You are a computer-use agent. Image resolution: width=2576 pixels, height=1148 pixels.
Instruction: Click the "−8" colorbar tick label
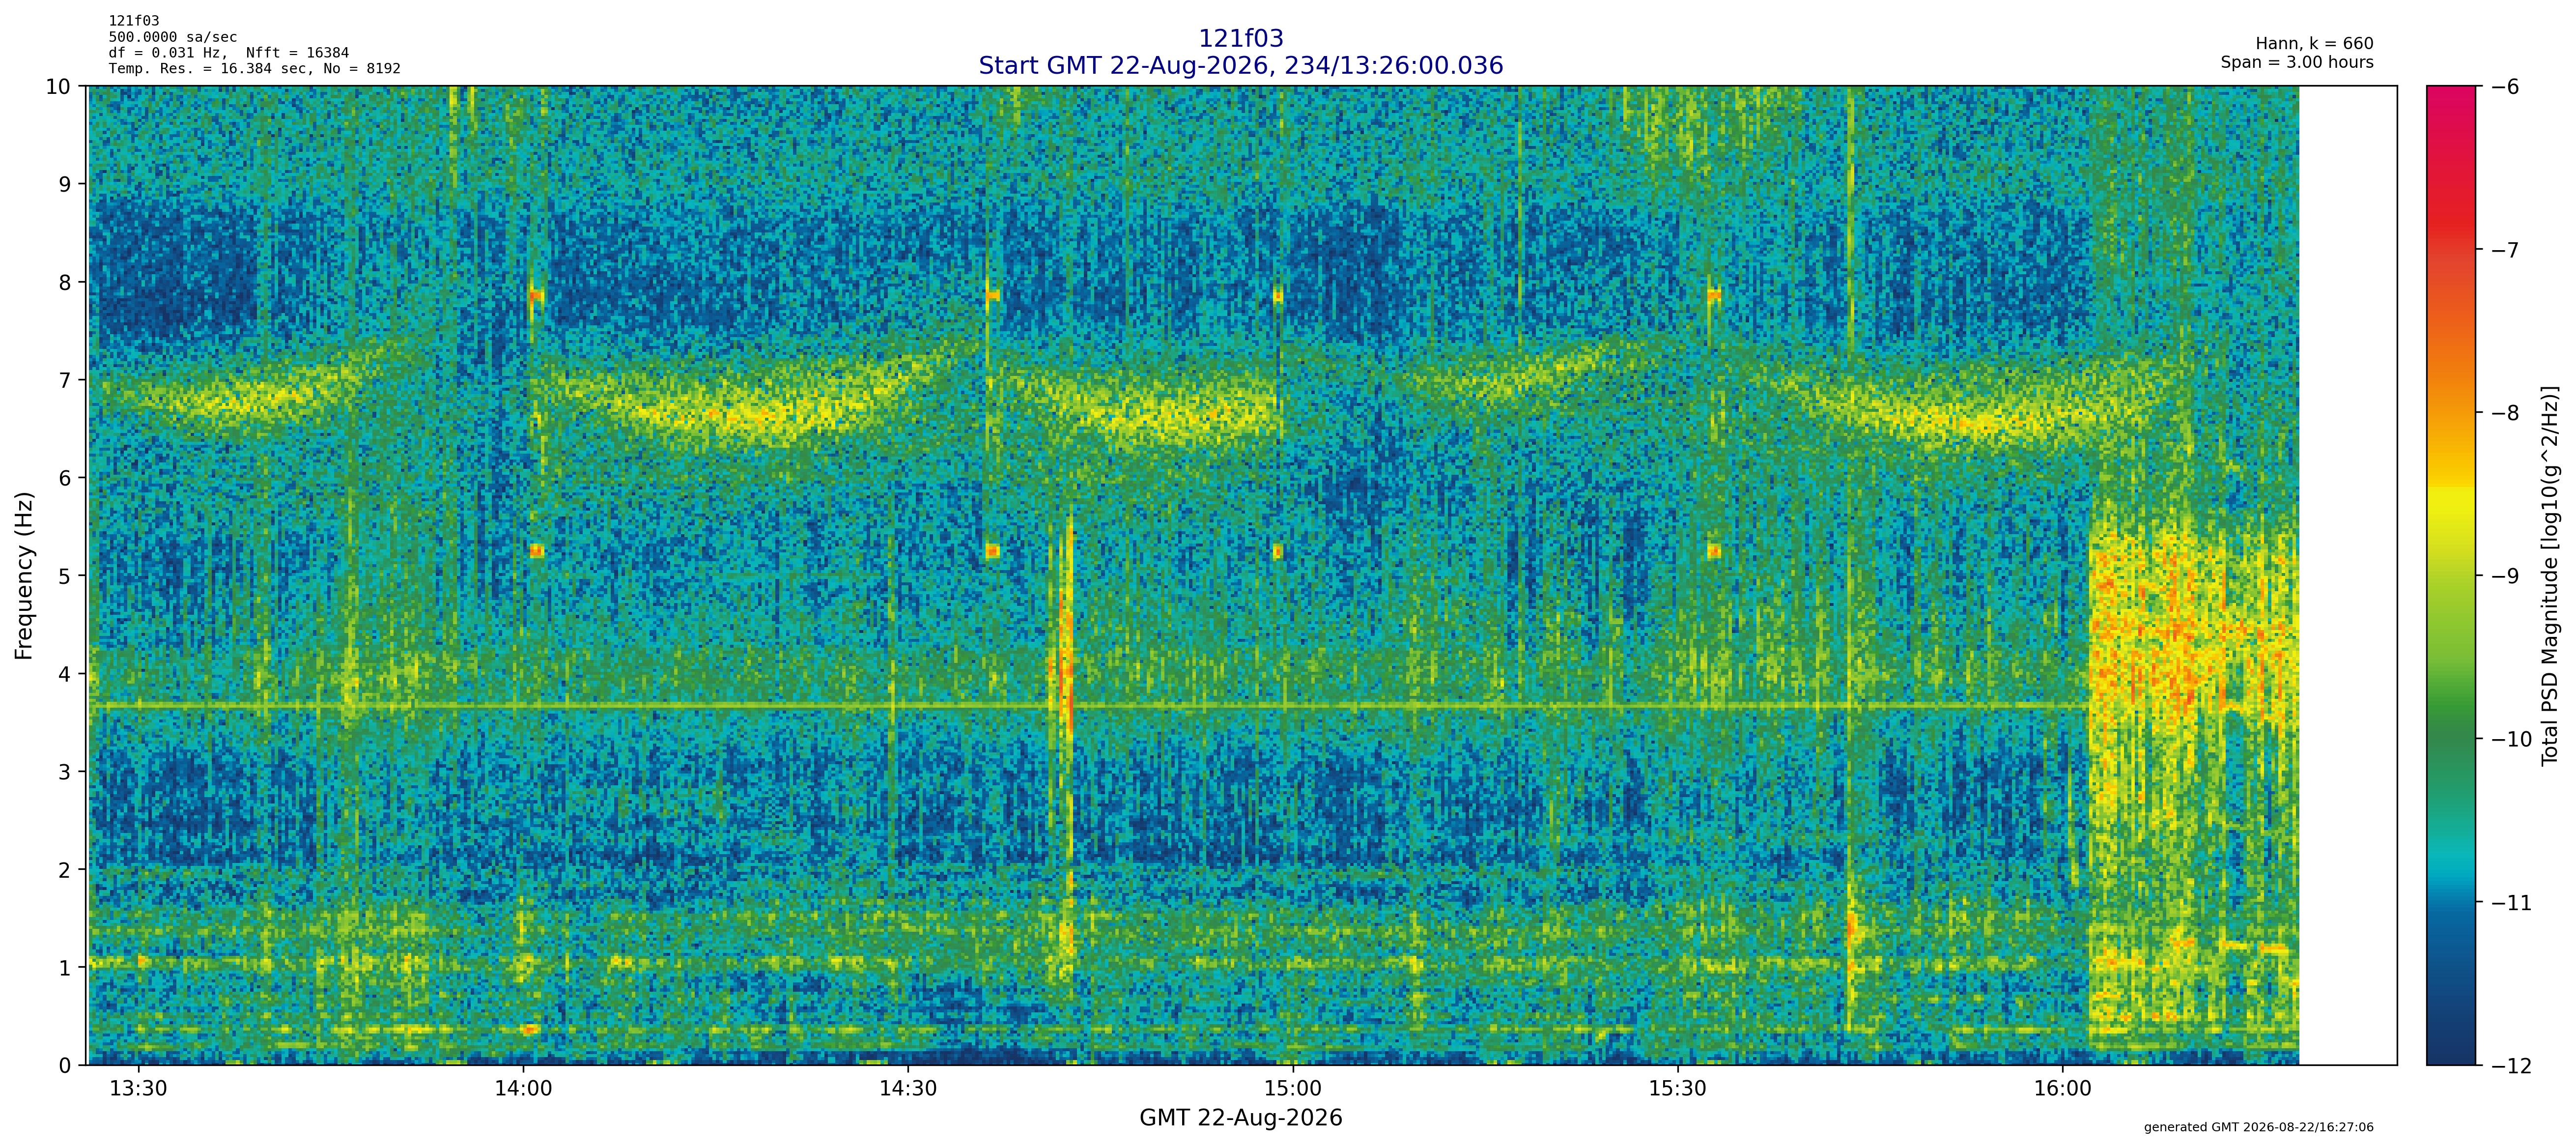pos(2504,413)
